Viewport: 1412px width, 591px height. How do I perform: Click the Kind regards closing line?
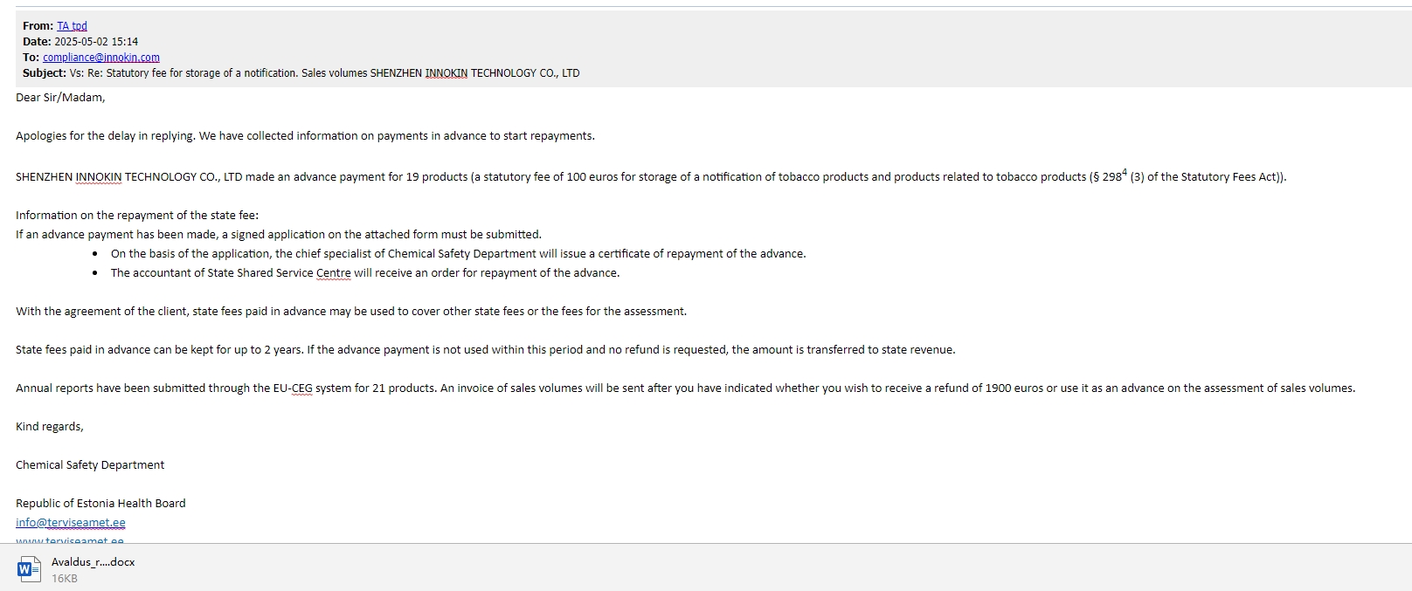[50, 427]
